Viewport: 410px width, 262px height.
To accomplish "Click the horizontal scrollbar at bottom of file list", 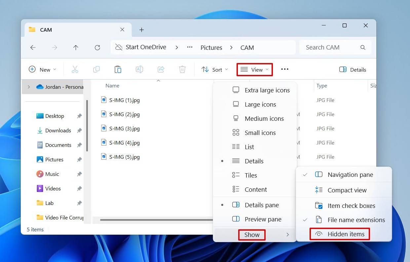I will tap(155, 220).
